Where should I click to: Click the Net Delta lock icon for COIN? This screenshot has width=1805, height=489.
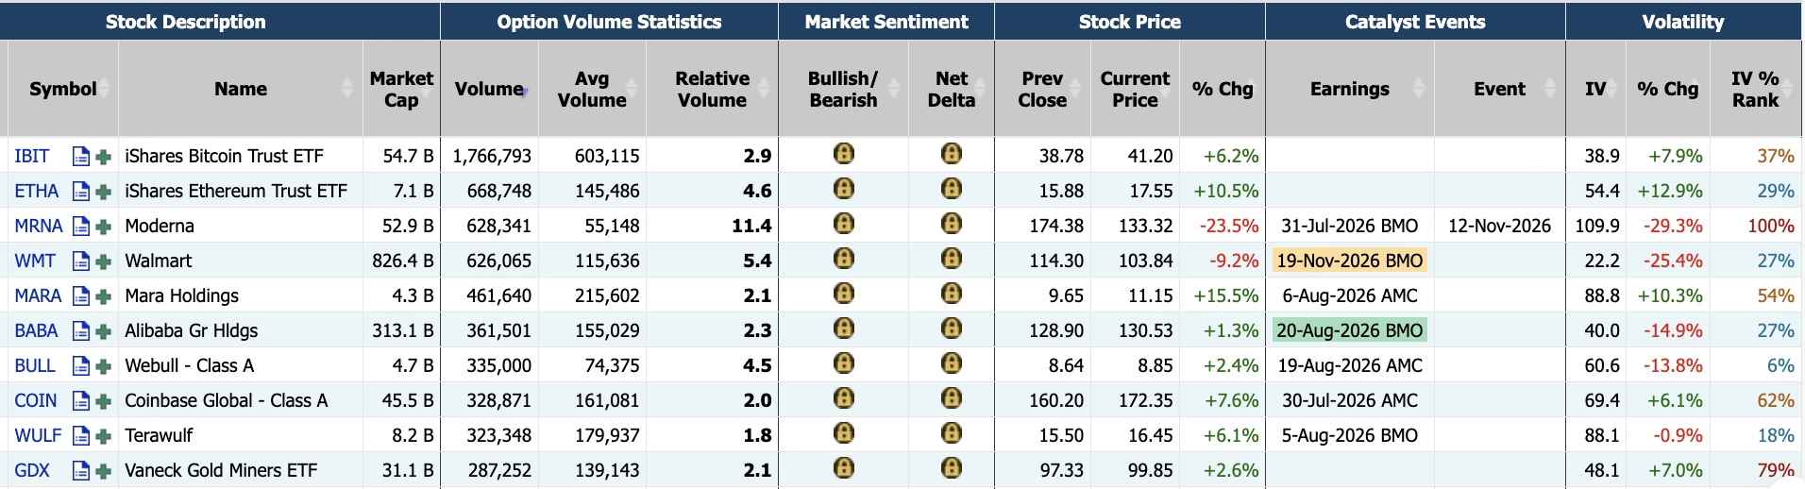[952, 398]
